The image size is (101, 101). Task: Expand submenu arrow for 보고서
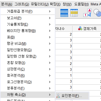click(x=50, y=18)
